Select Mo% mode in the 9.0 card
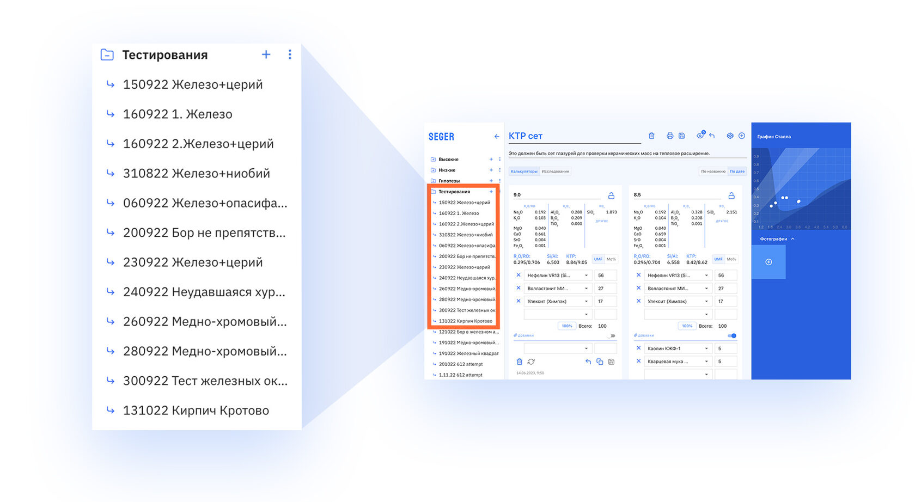Viewport: 915px width, 502px height. tap(611, 259)
